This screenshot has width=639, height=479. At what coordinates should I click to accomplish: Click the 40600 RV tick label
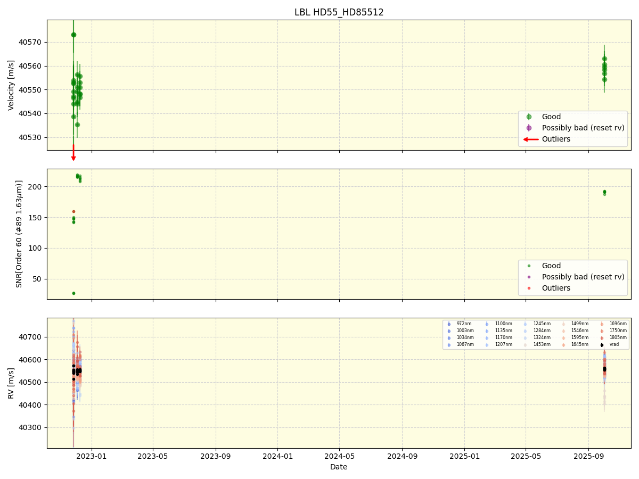[31, 360]
